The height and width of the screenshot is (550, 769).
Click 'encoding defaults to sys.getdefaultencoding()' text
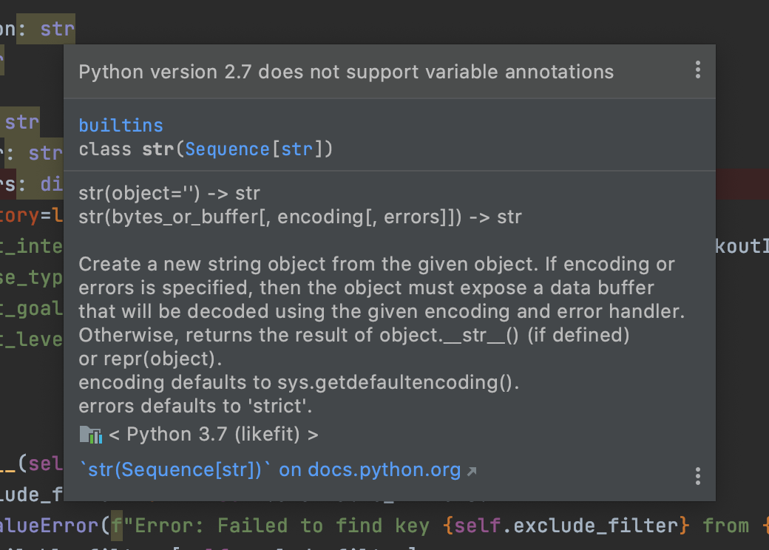[299, 382]
